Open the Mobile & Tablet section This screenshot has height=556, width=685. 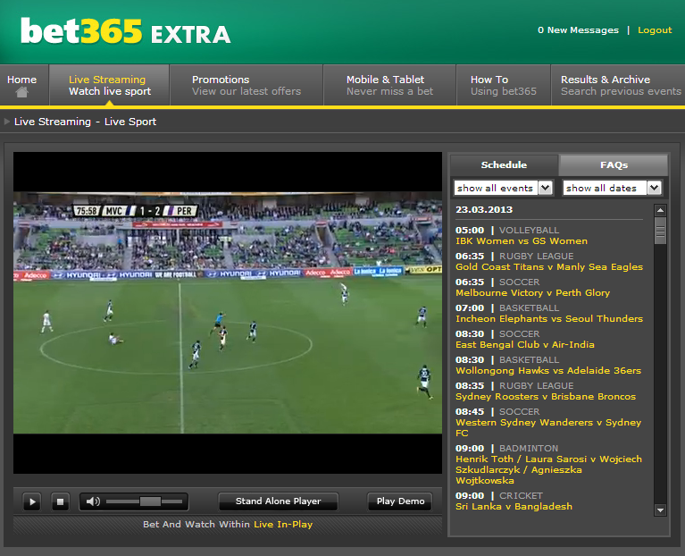(389, 85)
